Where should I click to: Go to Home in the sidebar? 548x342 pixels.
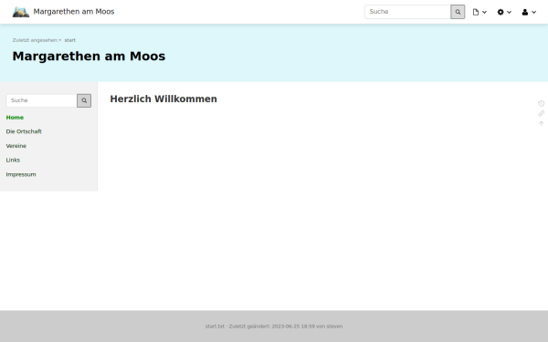(15, 118)
